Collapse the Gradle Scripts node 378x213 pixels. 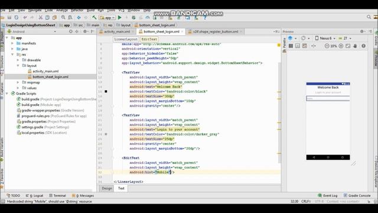pyautogui.click(x=7, y=93)
